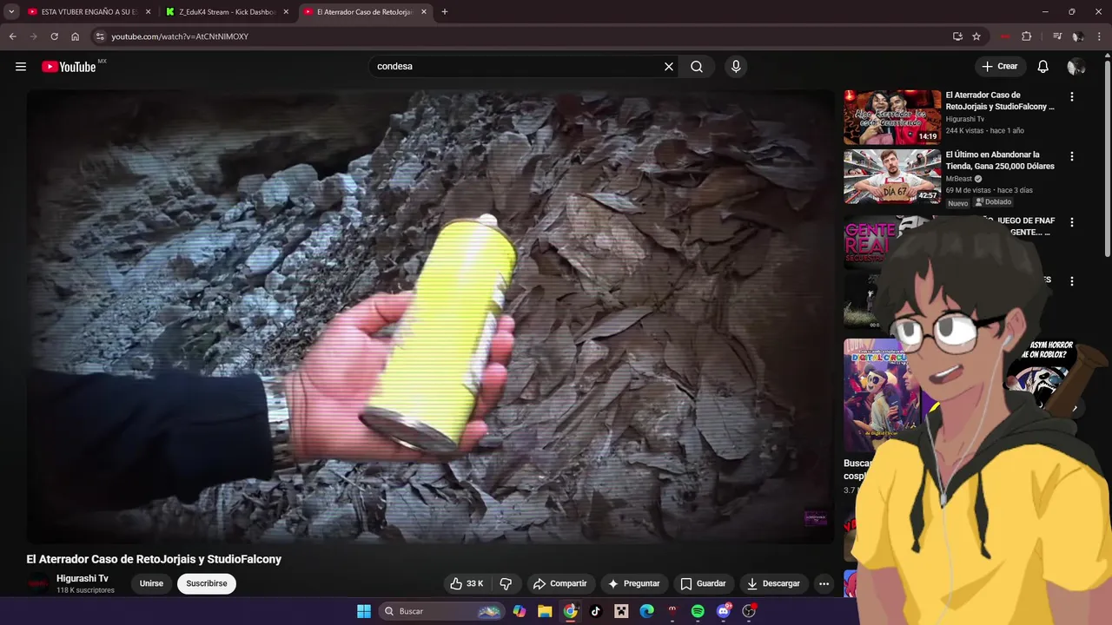Open Discord from the taskbar
This screenshot has width=1112, height=625.
[x=723, y=611]
